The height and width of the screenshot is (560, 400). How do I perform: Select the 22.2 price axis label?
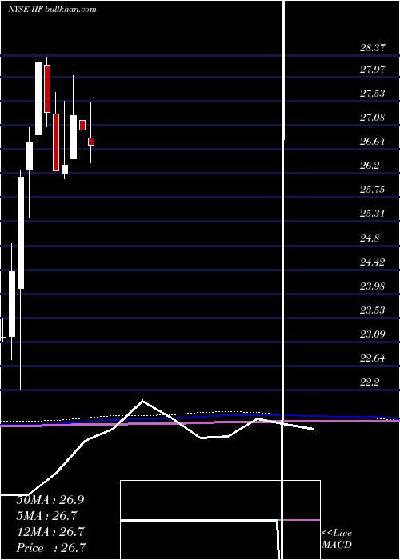click(x=370, y=382)
